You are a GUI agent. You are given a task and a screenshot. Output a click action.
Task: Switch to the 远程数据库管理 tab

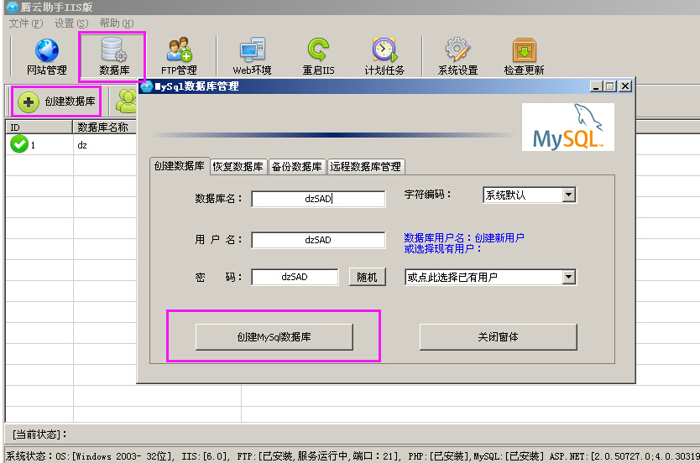point(366,167)
